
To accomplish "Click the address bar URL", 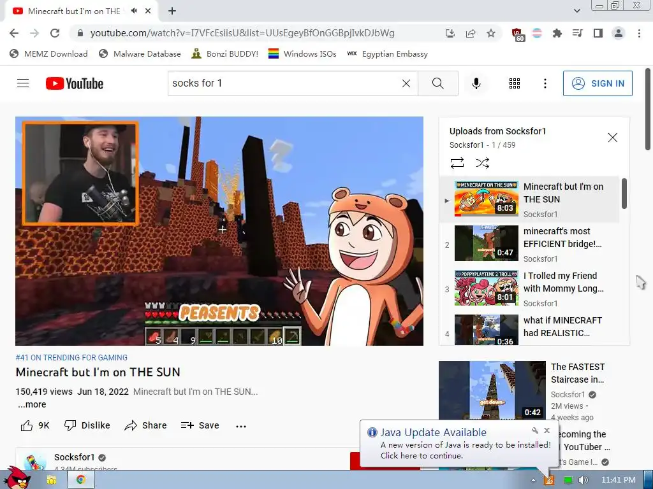I will coord(242,33).
